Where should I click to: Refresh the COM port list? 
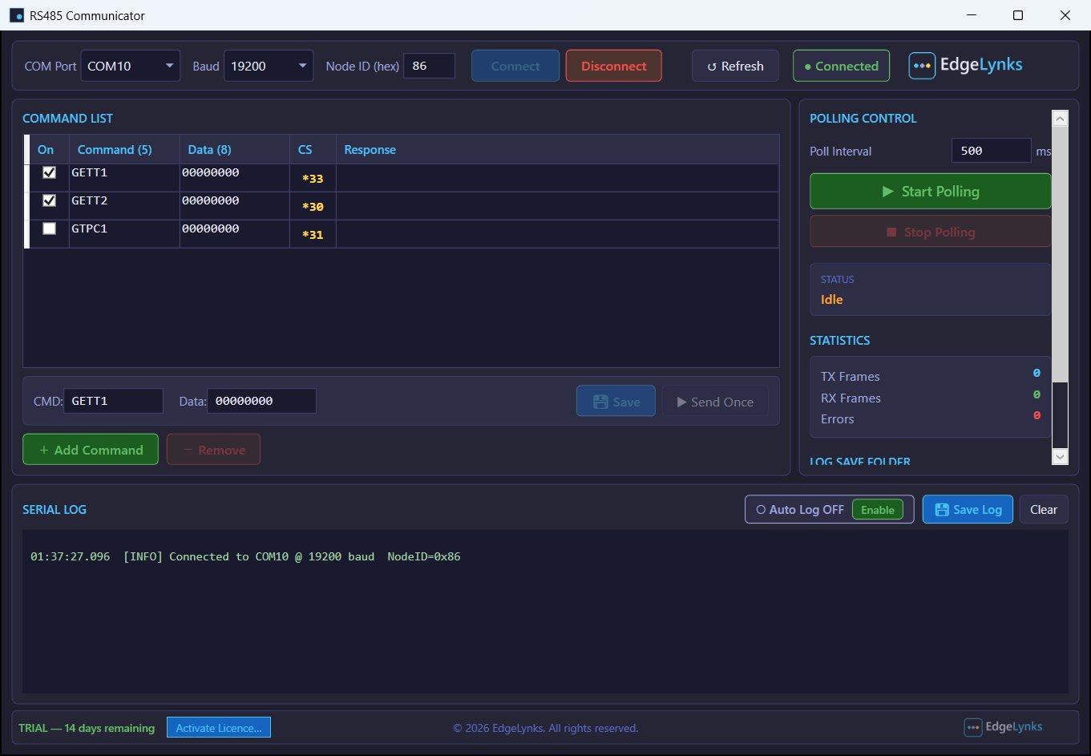(x=735, y=66)
